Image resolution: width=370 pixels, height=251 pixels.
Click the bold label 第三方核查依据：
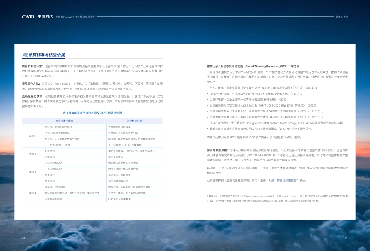click(x=218, y=150)
